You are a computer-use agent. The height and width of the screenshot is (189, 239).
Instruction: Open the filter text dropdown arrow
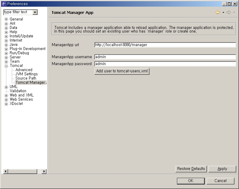35,12
